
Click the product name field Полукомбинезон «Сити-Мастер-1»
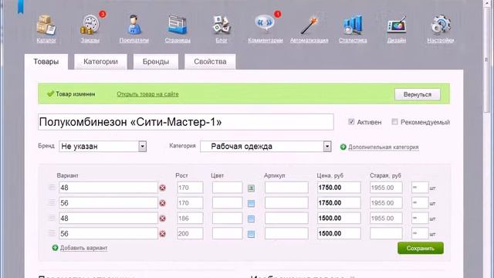(x=185, y=122)
